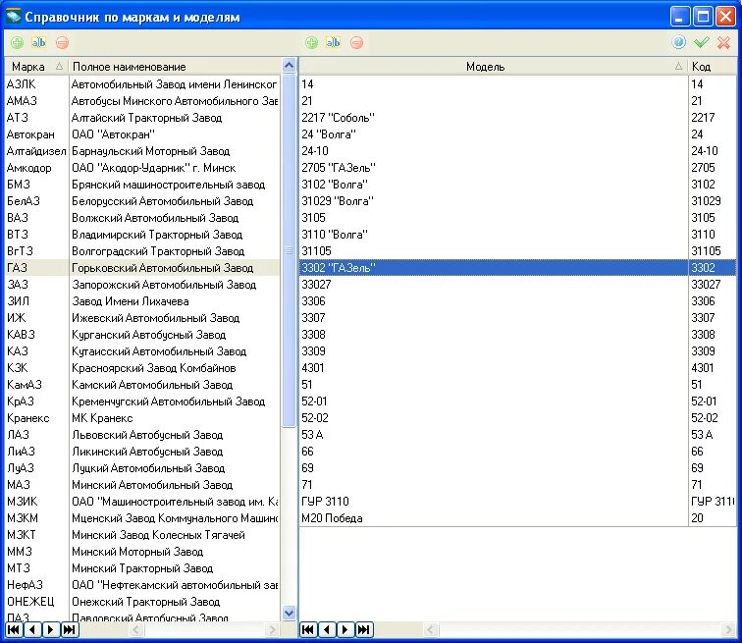
Task: Select model М20 Победа
Action: coord(494,518)
